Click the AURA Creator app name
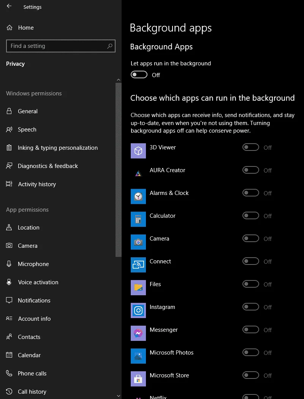 pos(168,170)
